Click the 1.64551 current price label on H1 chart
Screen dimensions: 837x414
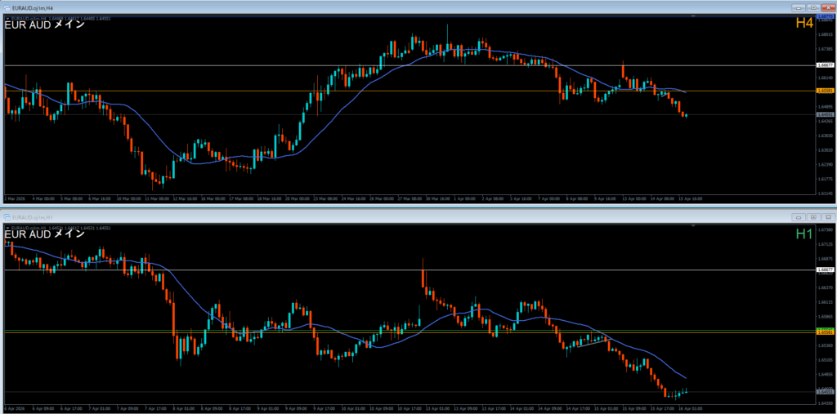point(825,392)
